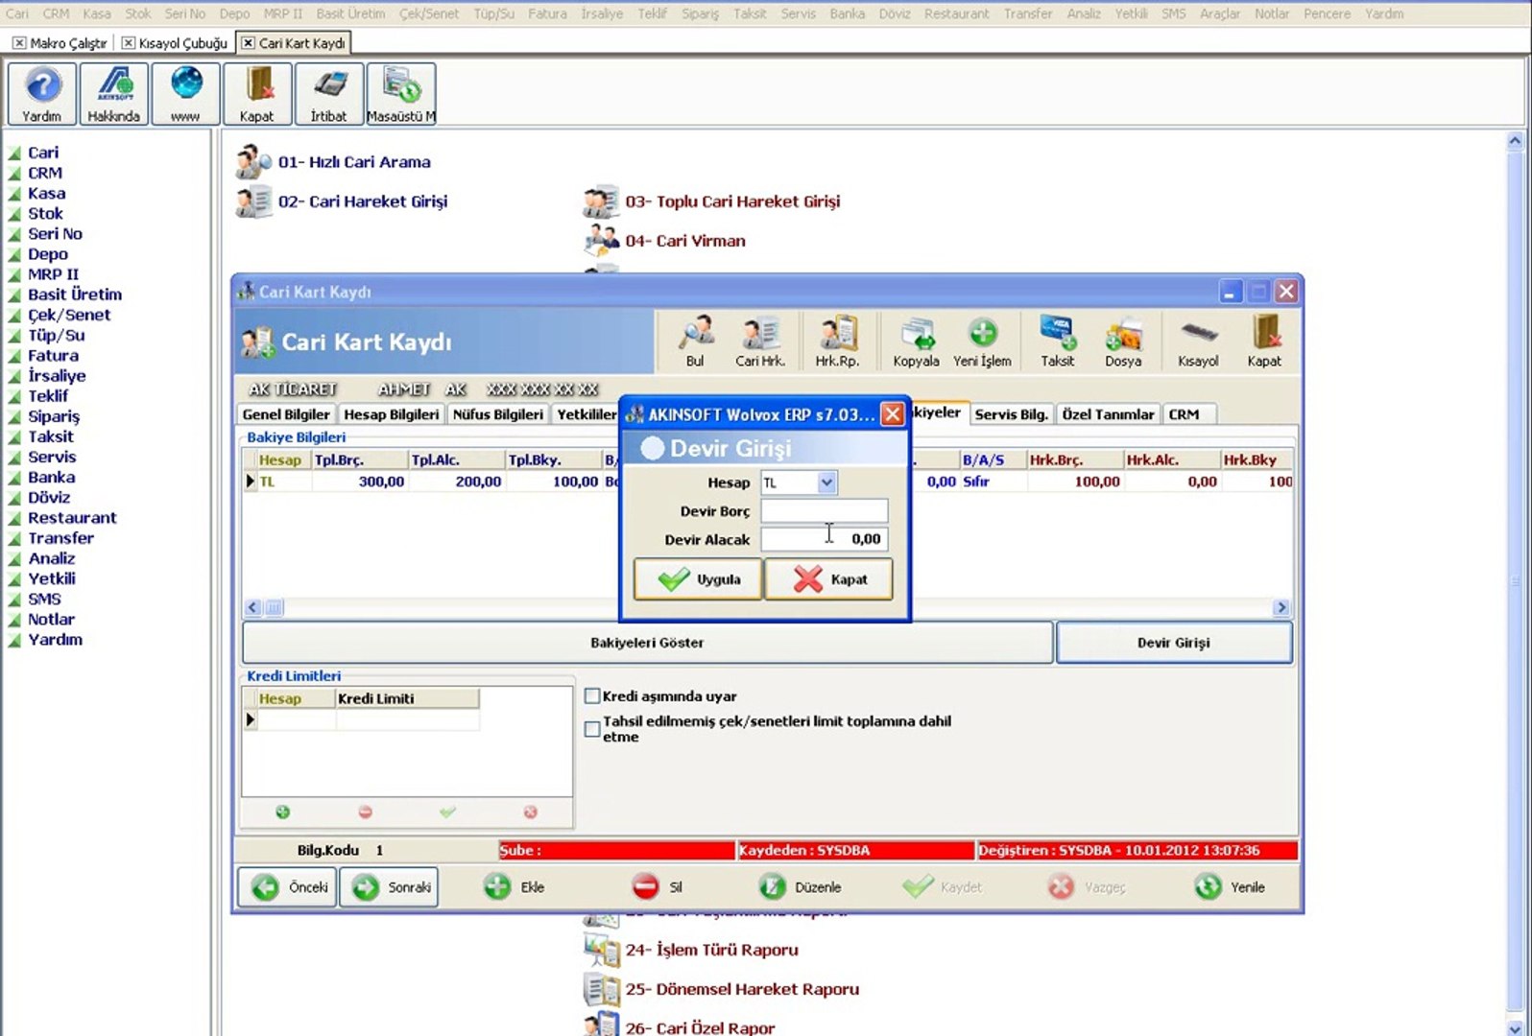Open 24- İşlem Türü Raporu shortcut
The height and width of the screenshot is (1036, 1532).
coord(691,950)
